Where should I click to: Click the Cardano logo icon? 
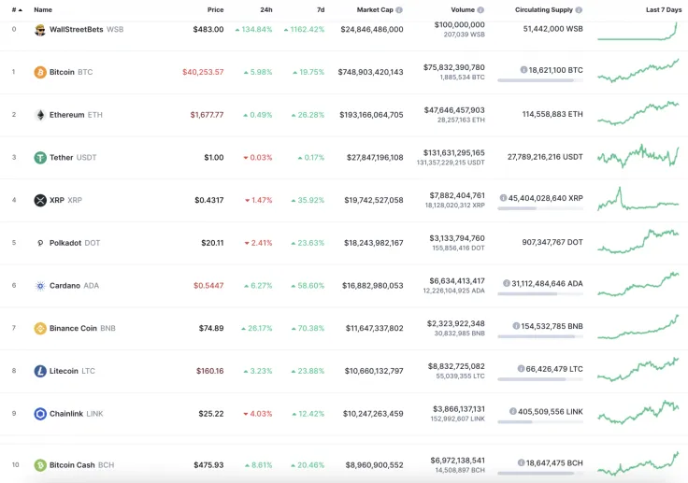[40, 286]
